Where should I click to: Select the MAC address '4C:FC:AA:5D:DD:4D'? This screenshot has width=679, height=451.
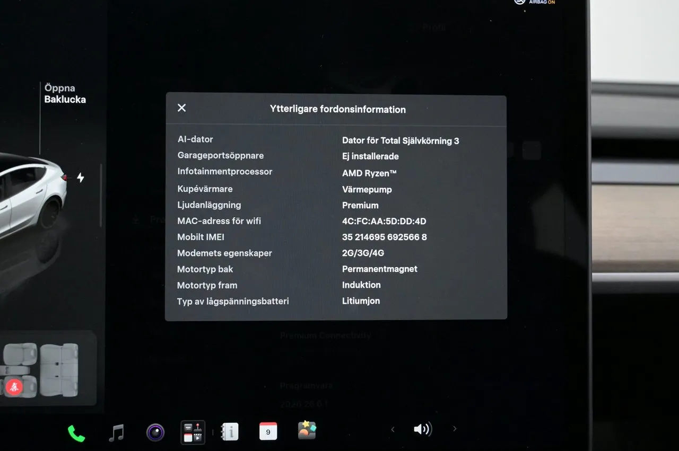click(384, 222)
